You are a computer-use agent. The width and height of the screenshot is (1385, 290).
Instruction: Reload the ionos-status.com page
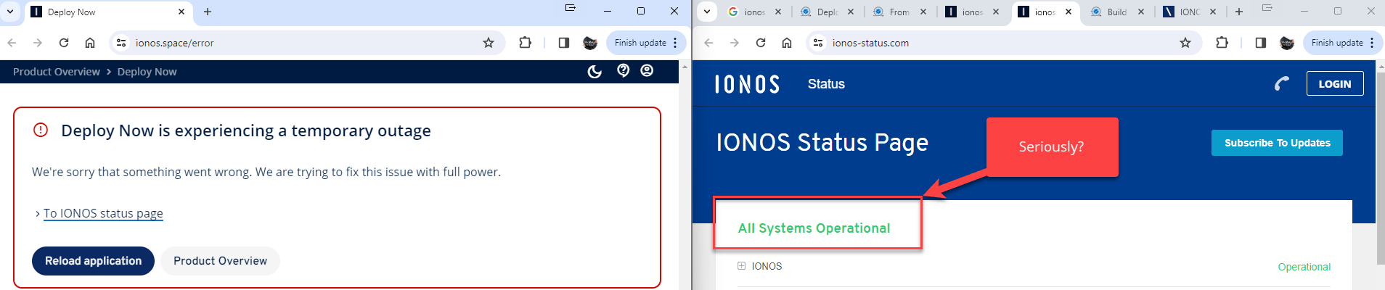(x=761, y=43)
